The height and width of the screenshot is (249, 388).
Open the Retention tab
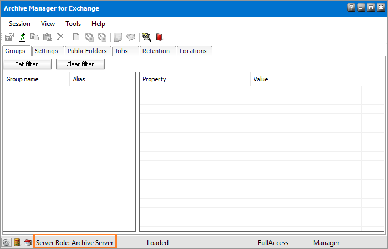tap(157, 51)
